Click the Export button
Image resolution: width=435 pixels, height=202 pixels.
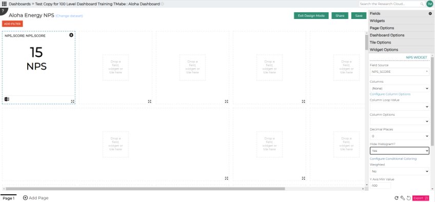tap(421, 198)
